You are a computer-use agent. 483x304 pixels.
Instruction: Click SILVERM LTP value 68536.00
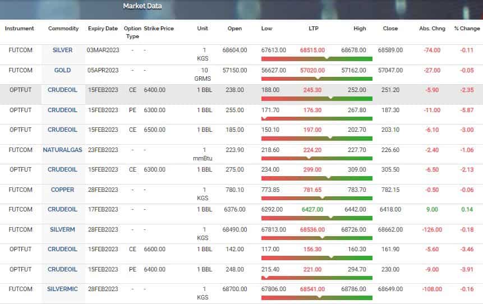[x=312, y=229]
